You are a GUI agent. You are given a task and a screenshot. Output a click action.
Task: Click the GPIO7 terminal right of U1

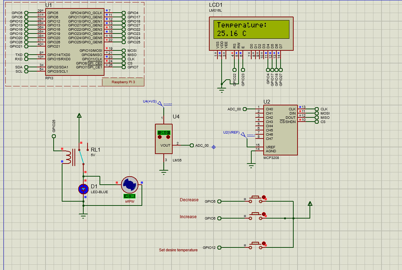pyautogui.click(x=124, y=67)
